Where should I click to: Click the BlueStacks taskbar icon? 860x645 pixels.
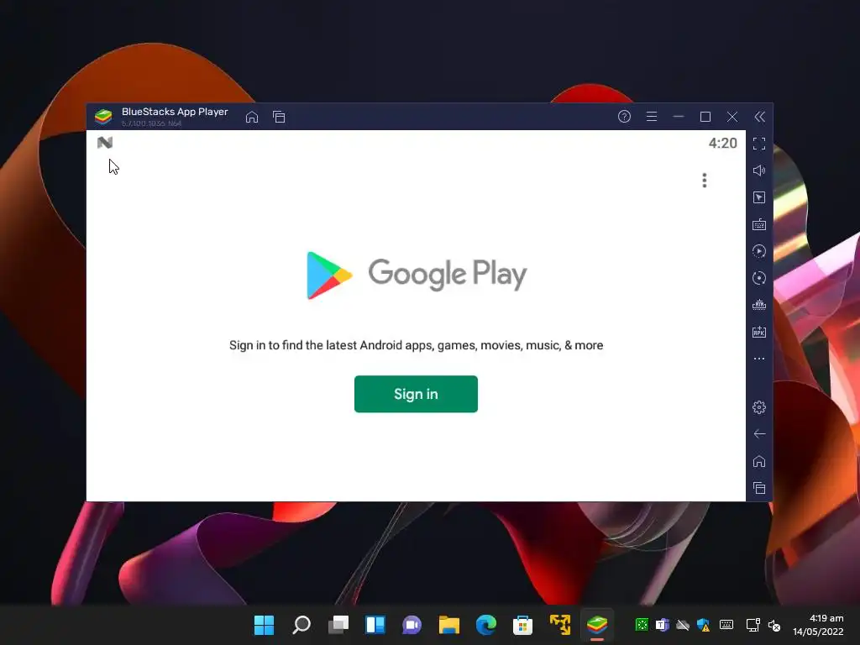(x=597, y=625)
